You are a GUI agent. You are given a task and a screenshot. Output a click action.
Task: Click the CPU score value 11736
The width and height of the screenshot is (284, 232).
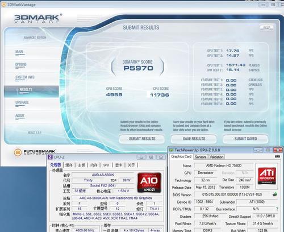click(160, 95)
